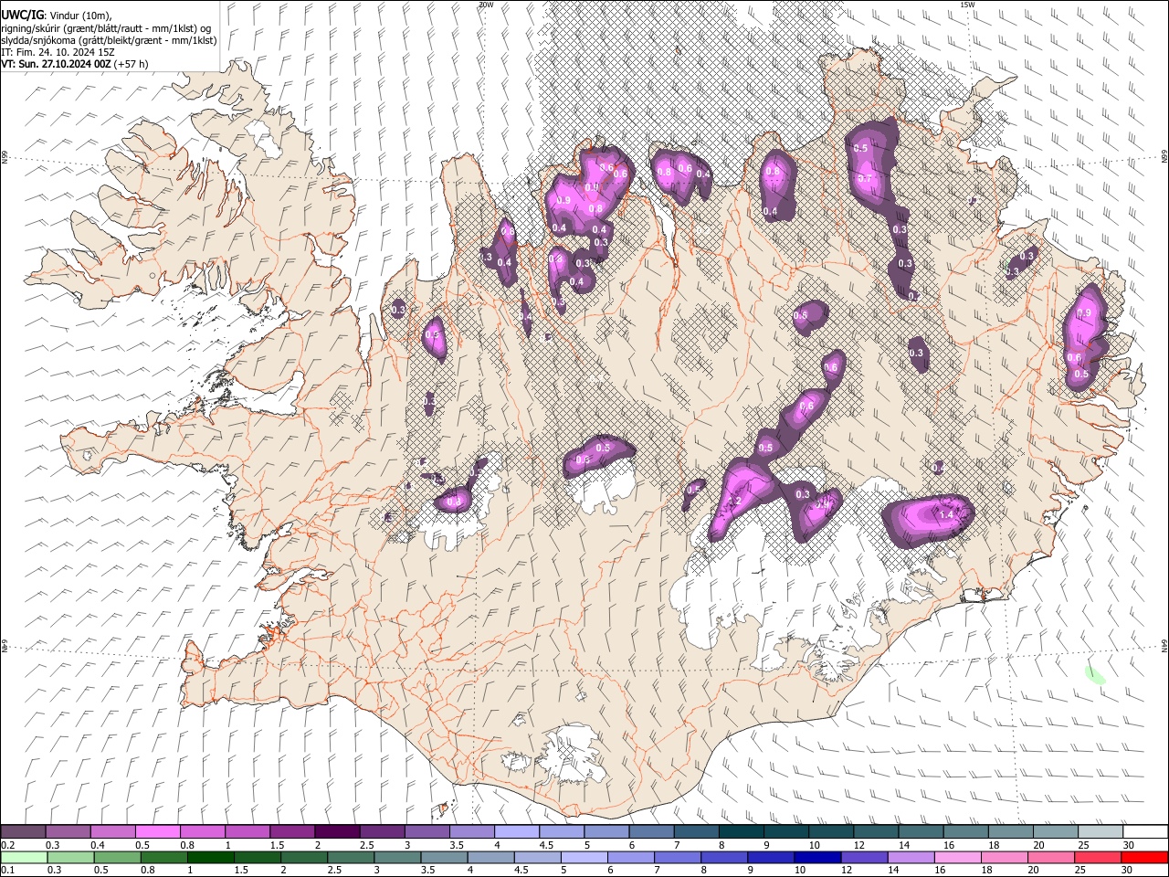The height and width of the screenshot is (877, 1169).
Task: Select the bright red lower swatch after 30
Action: pos(1143,857)
